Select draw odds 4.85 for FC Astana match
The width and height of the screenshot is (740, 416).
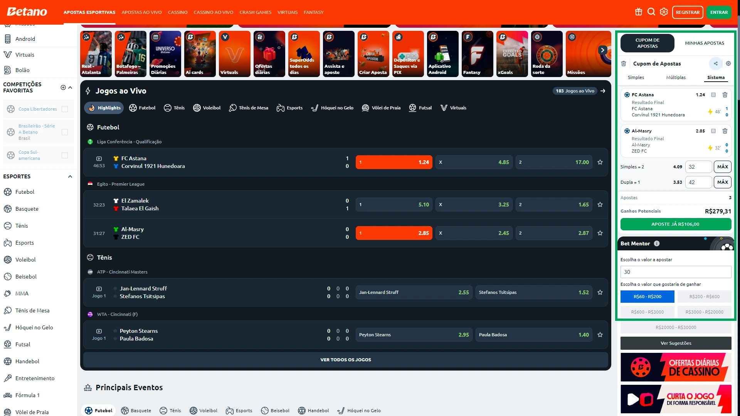(x=474, y=162)
